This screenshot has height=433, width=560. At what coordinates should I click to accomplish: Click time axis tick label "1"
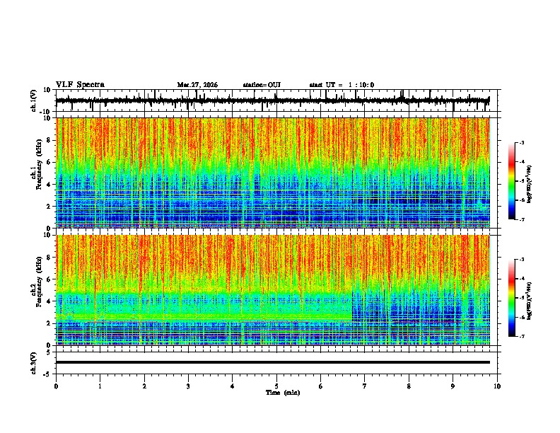point(100,386)
